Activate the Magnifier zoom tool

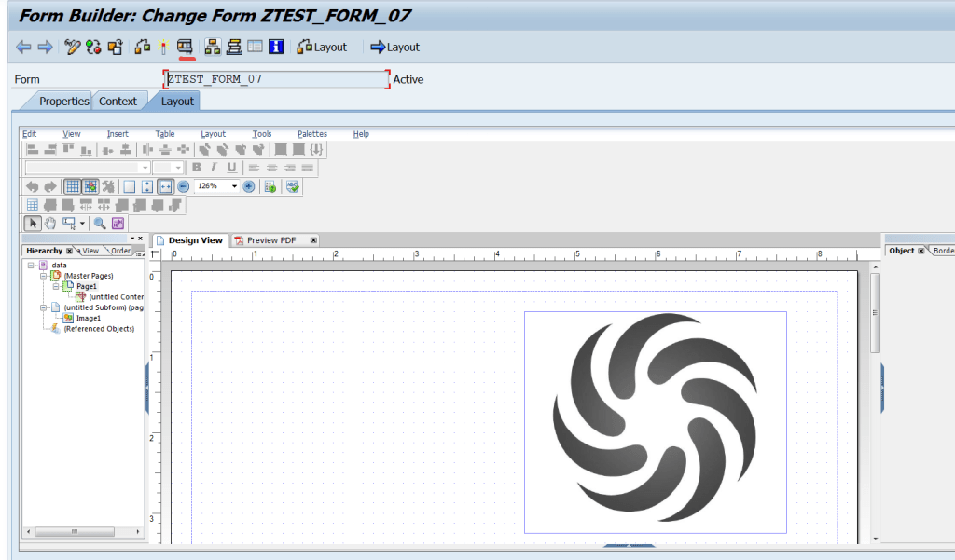tap(100, 224)
